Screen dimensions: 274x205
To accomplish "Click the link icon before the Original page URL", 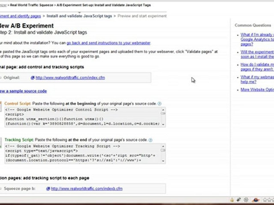I will [x=33, y=78].
